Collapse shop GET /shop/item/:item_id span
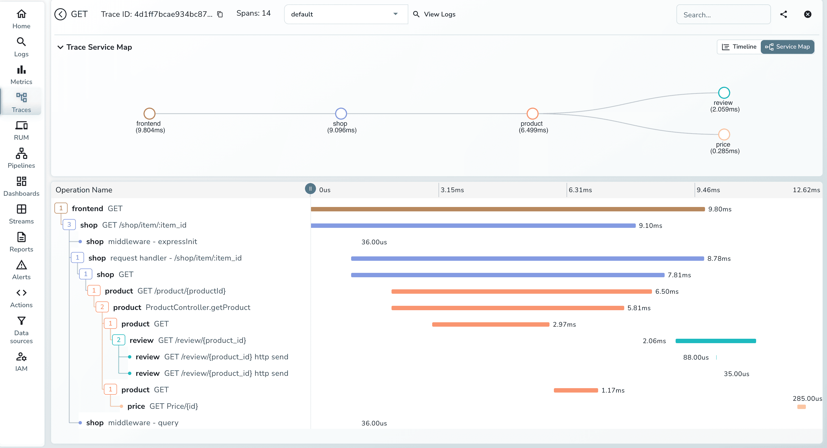 (x=69, y=225)
